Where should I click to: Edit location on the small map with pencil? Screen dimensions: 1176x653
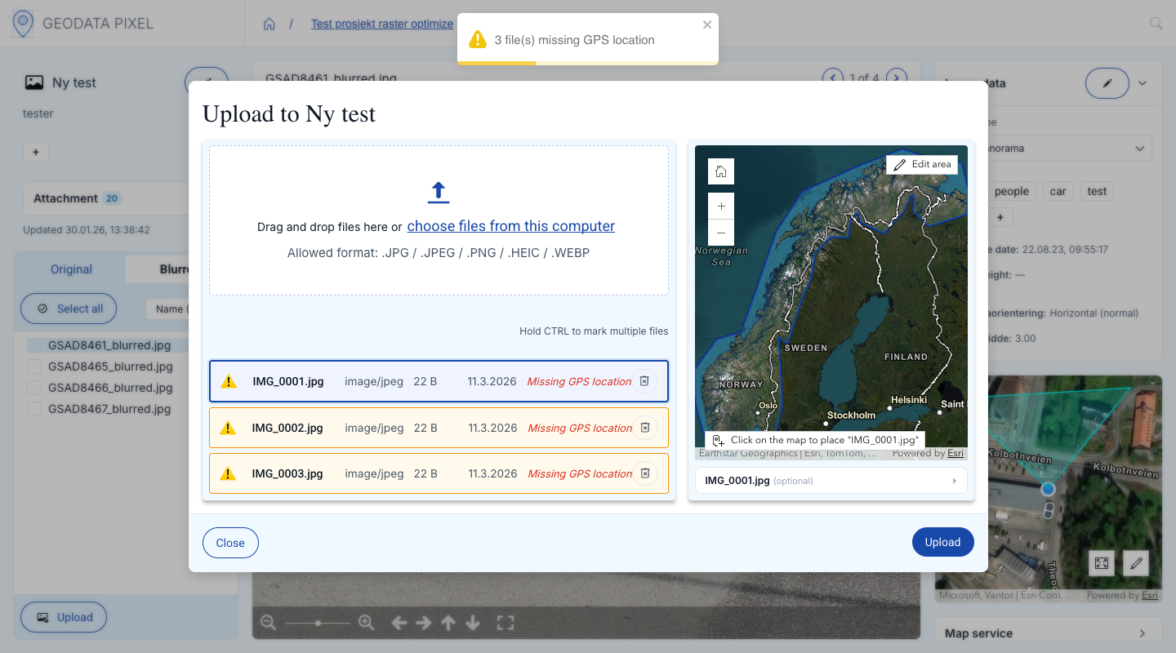1136,563
